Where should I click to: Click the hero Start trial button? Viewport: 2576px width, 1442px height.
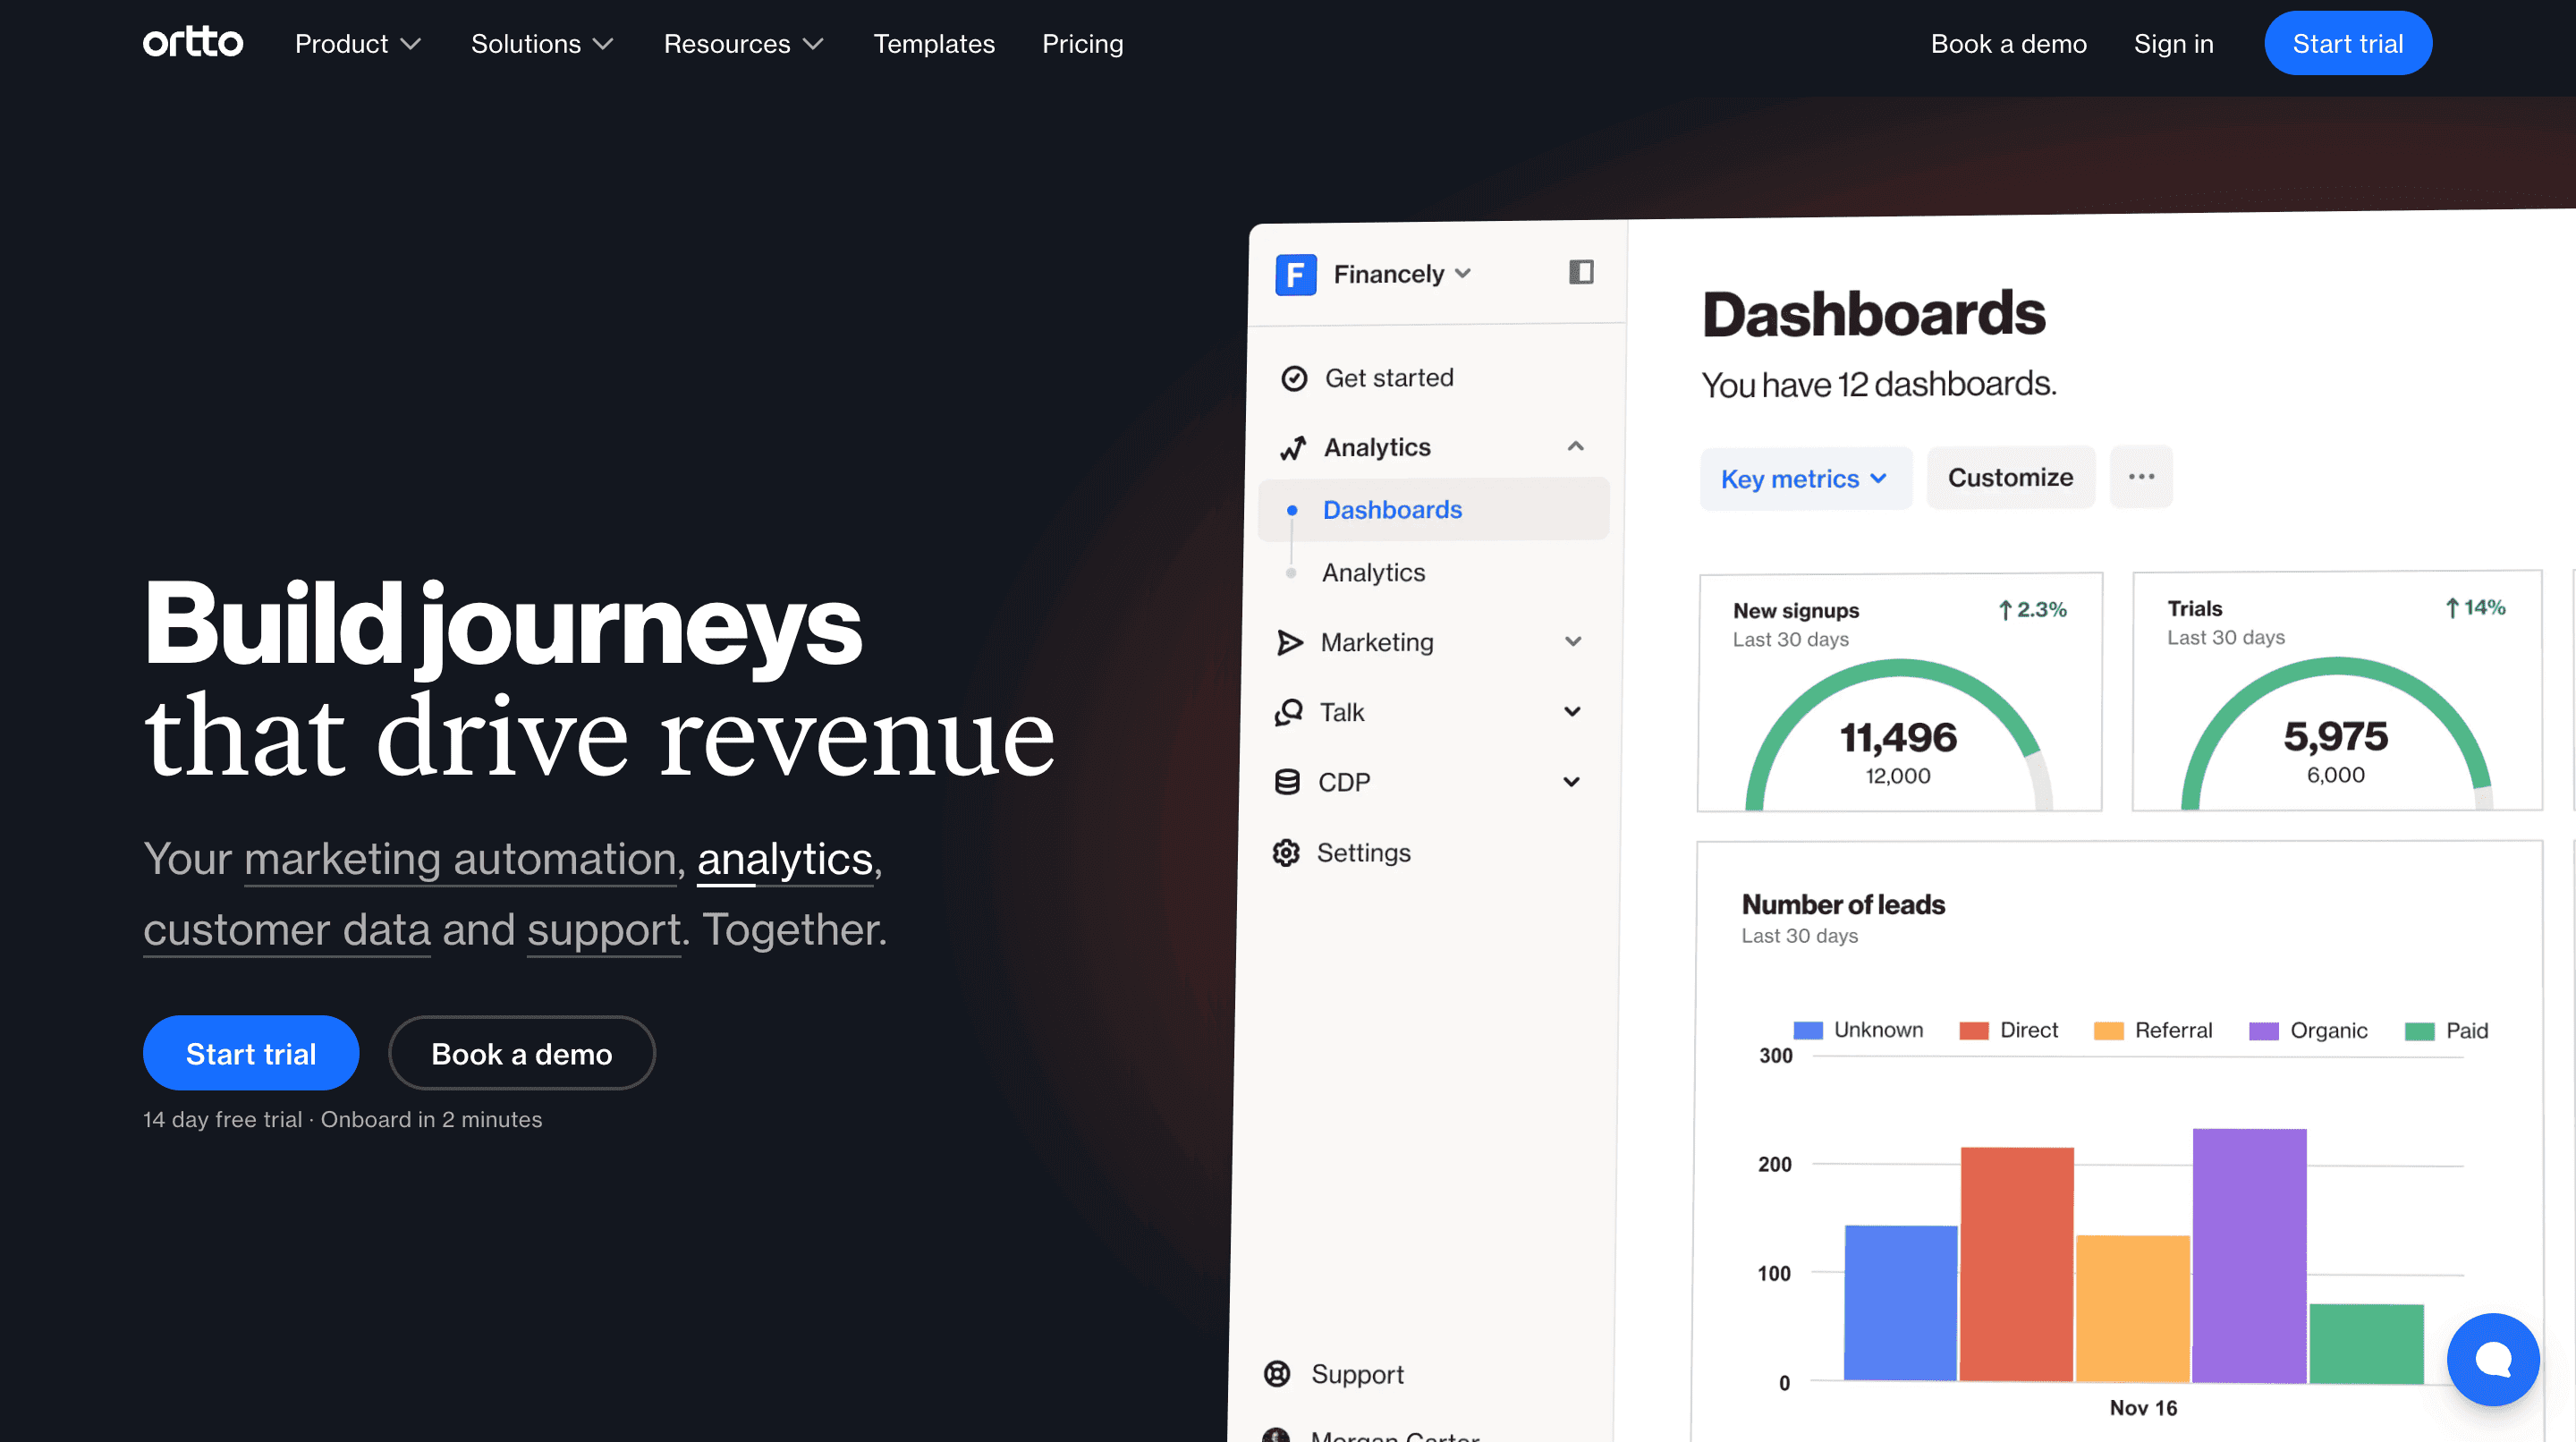click(250, 1053)
